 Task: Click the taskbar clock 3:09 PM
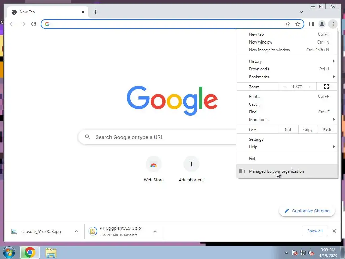pyautogui.click(x=328, y=250)
